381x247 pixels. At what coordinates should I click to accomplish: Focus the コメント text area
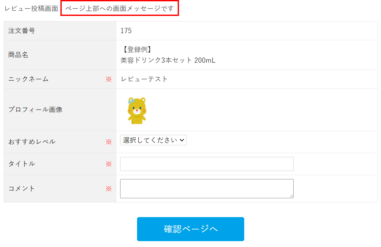click(x=207, y=188)
